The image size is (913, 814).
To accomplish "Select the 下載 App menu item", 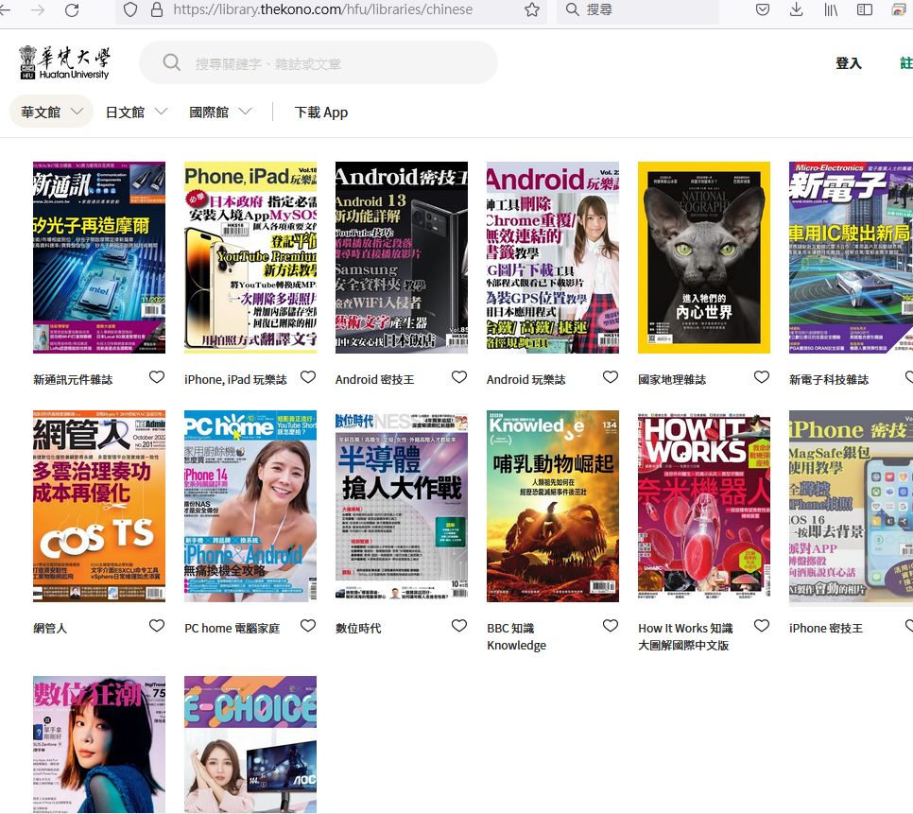I will click(x=321, y=112).
